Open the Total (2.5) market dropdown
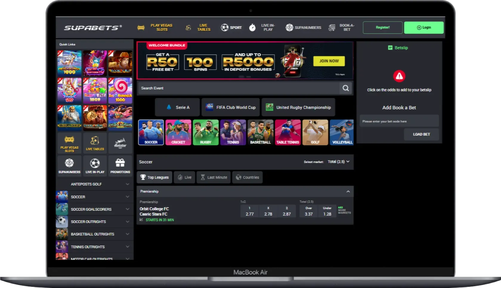 [x=338, y=162]
